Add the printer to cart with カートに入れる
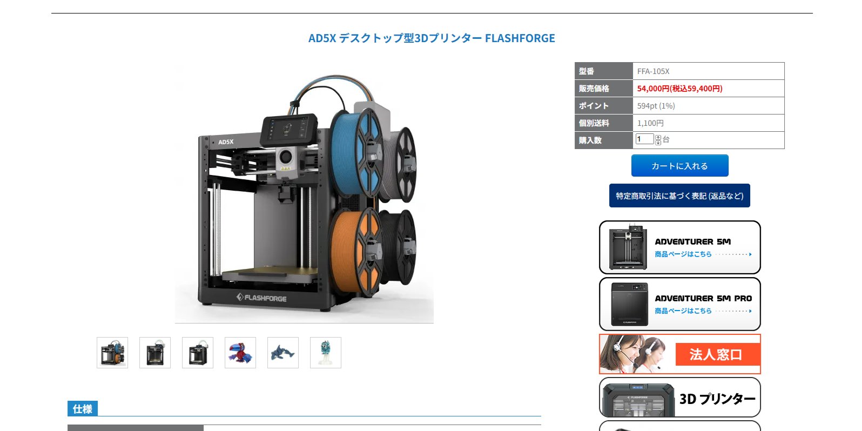 pyautogui.click(x=680, y=166)
